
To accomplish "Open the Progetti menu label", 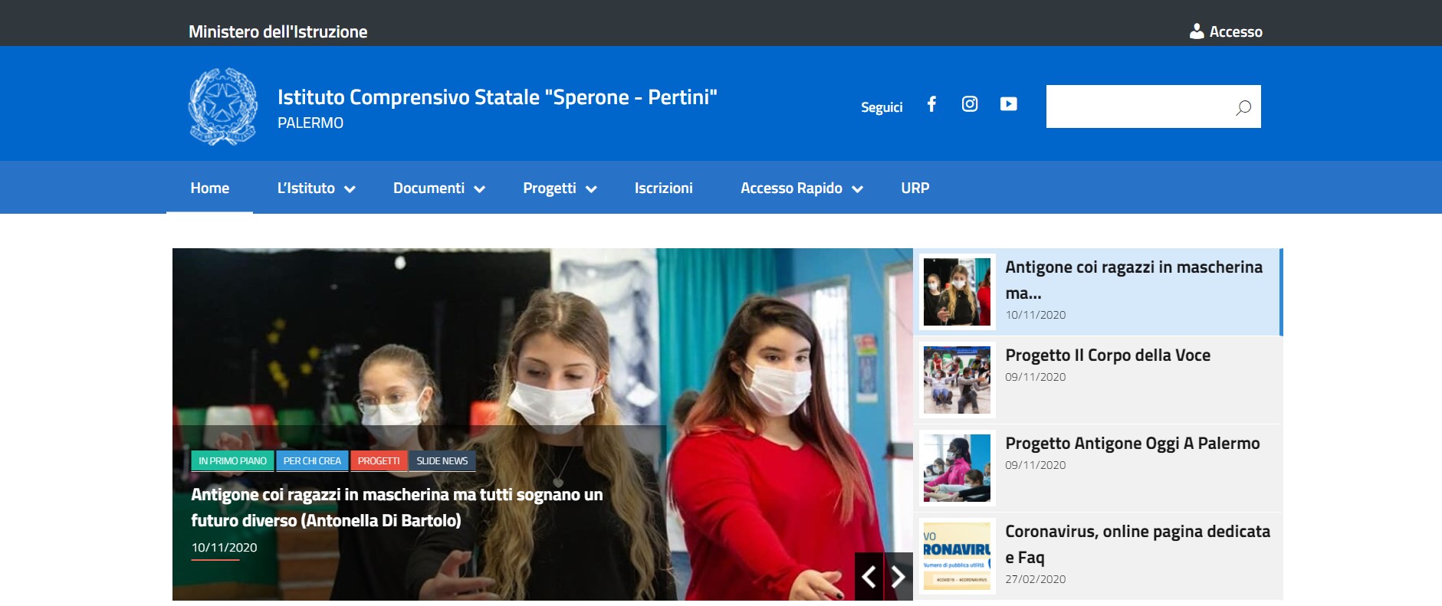I will click(549, 188).
